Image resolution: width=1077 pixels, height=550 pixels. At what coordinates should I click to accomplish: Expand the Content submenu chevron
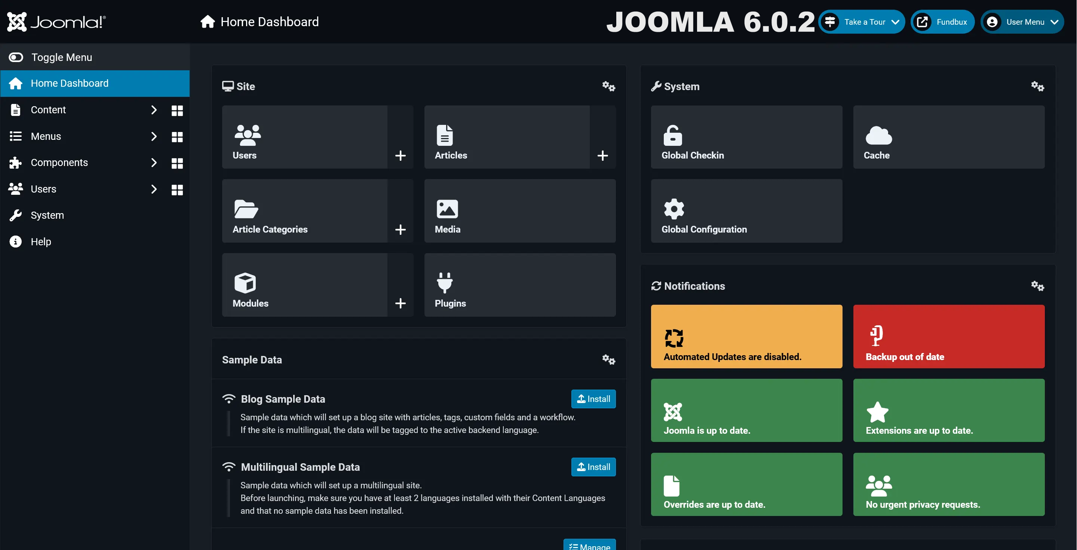153,110
